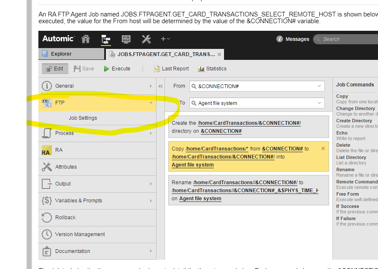Open the From connection dropdown
The height and width of the screenshot is (269, 378).
320,86
